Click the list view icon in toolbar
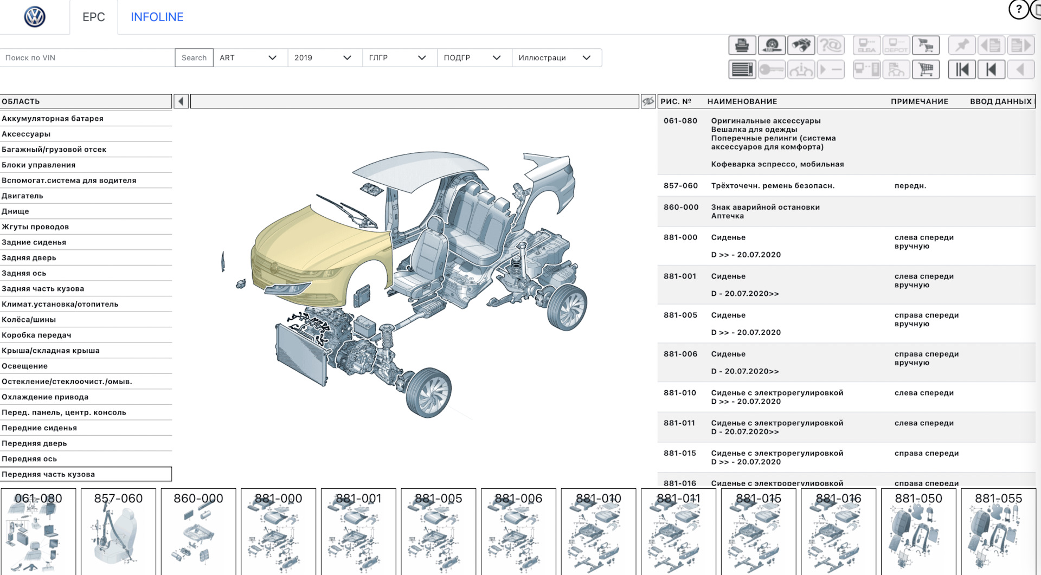The height and width of the screenshot is (575, 1041). (742, 70)
